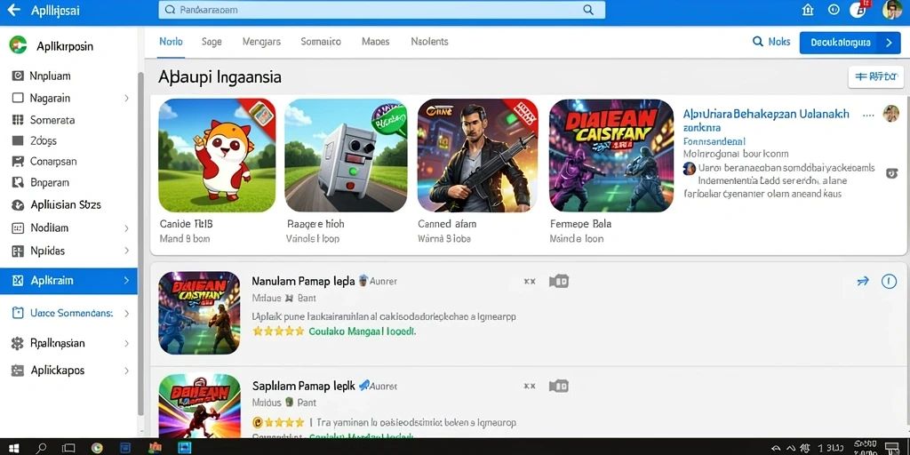Viewport: 910px width, 455px height.
Task: Open Task View on the taskbar
Action: [x=68, y=448]
